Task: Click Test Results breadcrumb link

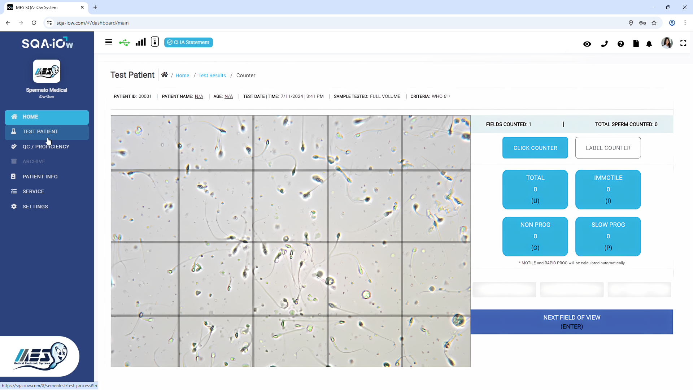Action: point(212,75)
